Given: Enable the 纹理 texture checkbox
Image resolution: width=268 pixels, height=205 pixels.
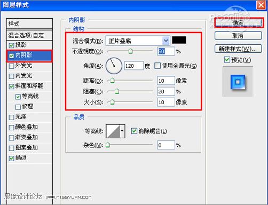Looking at the screenshot, I should click(x=18, y=107).
